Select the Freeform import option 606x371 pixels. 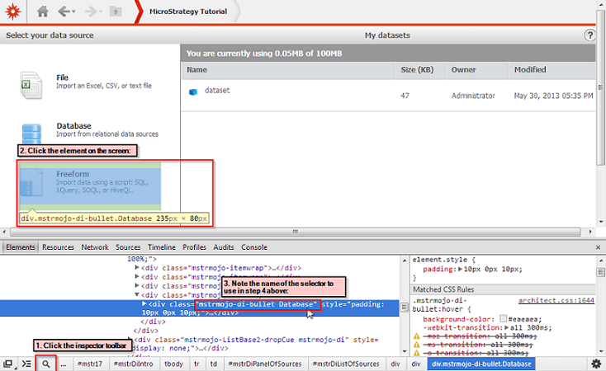pos(91,186)
